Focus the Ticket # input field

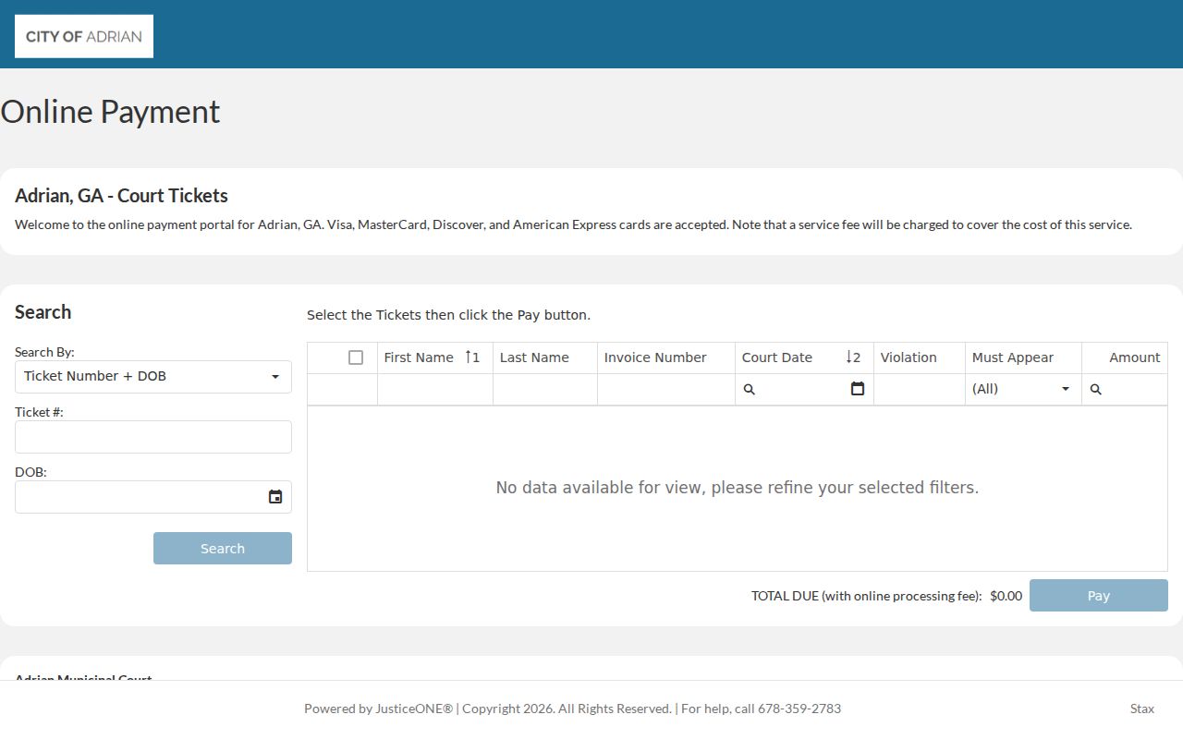pyautogui.click(x=153, y=437)
